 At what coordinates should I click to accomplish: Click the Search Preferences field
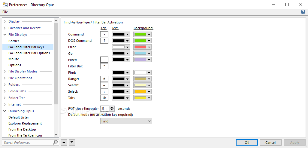click(x=28, y=143)
